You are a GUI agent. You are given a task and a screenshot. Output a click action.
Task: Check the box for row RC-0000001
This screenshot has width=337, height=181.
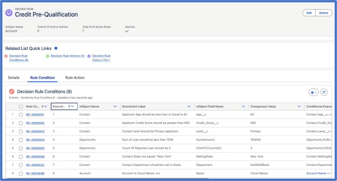tap(21, 115)
